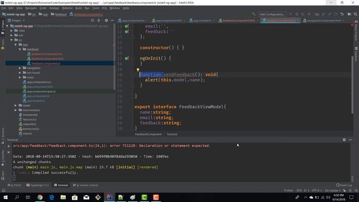Switch to app.component.ts editor tab
This screenshot has height=202, width=359.
click(133, 21)
